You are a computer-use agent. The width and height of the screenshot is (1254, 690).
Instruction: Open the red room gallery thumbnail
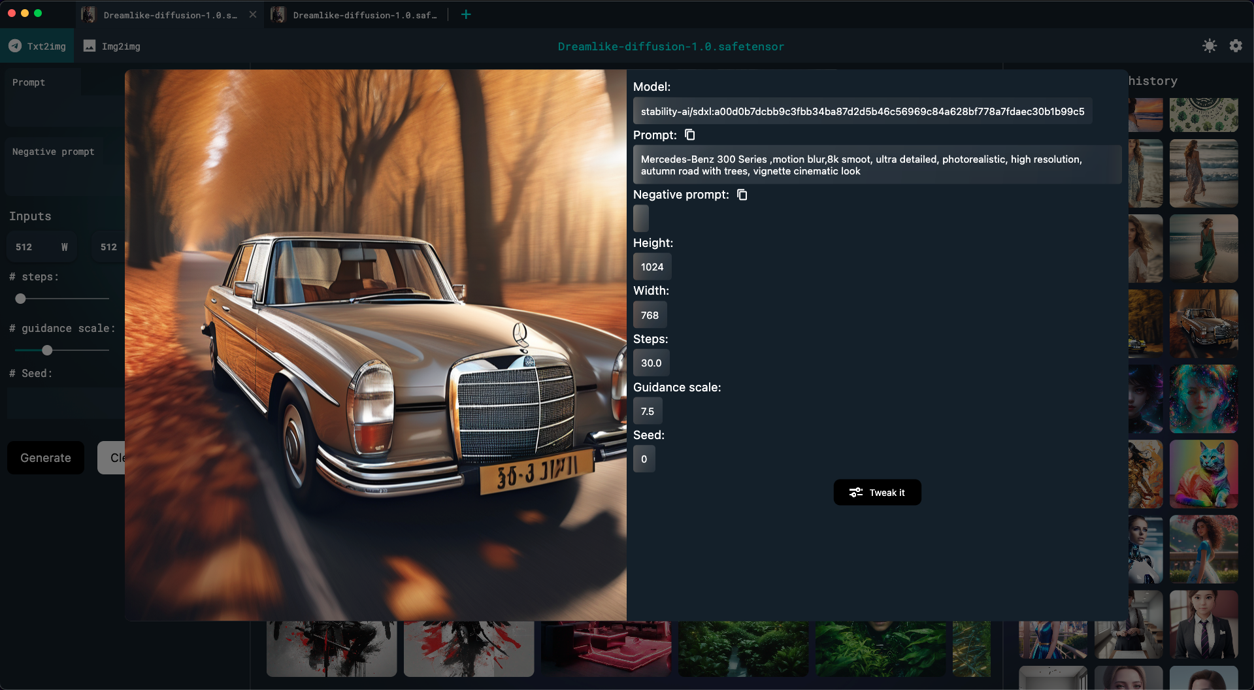[606, 648]
